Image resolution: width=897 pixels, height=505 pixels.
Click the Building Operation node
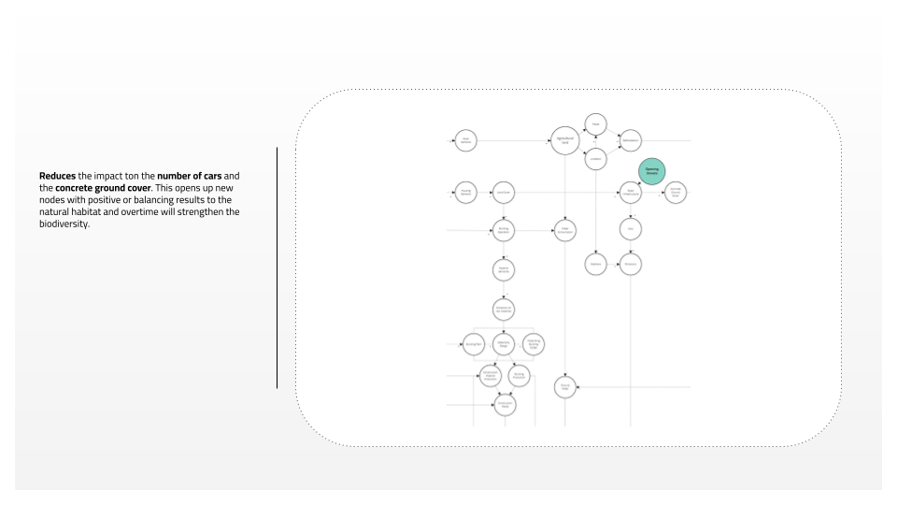pyautogui.click(x=504, y=228)
